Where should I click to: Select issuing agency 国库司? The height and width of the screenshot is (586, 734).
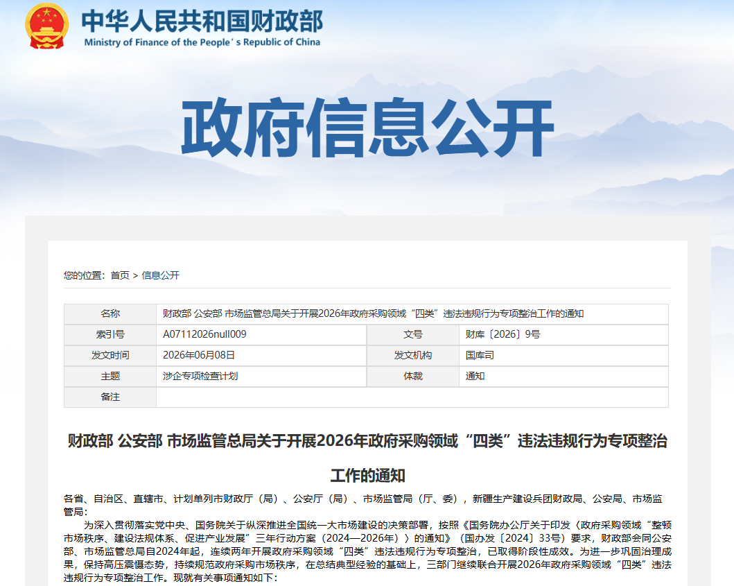click(x=480, y=356)
